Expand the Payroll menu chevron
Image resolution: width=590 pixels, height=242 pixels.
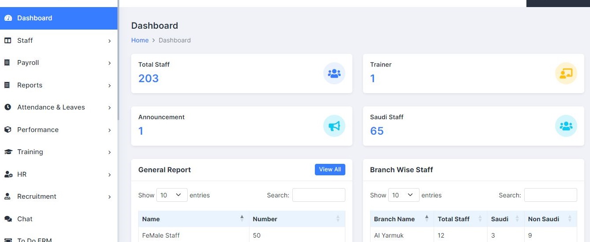(x=110, y=63)
